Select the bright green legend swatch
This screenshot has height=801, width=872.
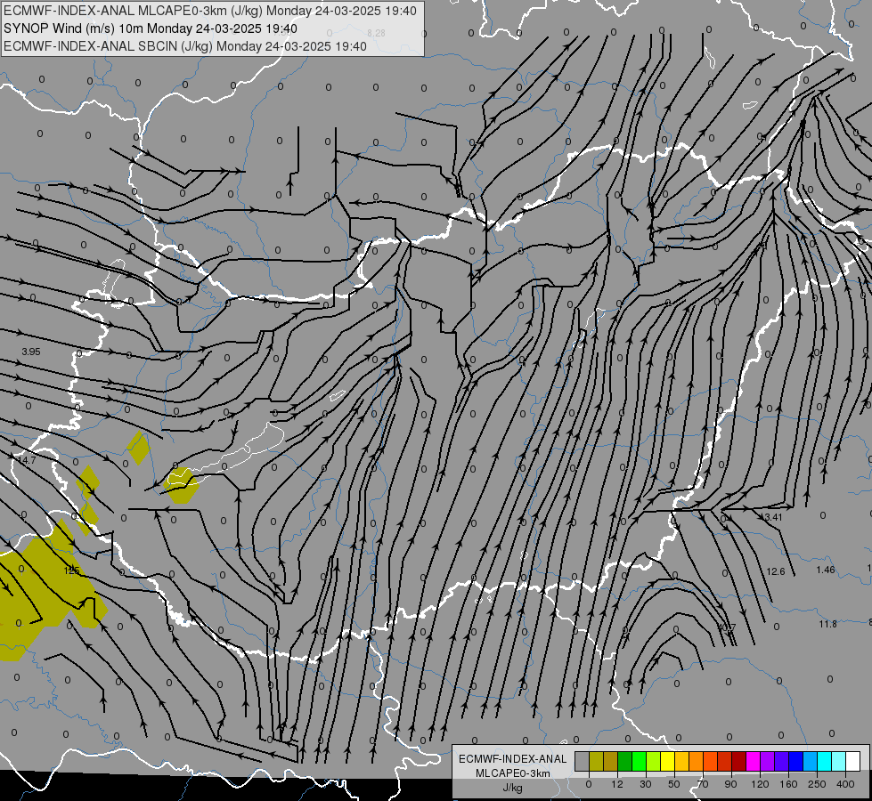coord(639,761)
